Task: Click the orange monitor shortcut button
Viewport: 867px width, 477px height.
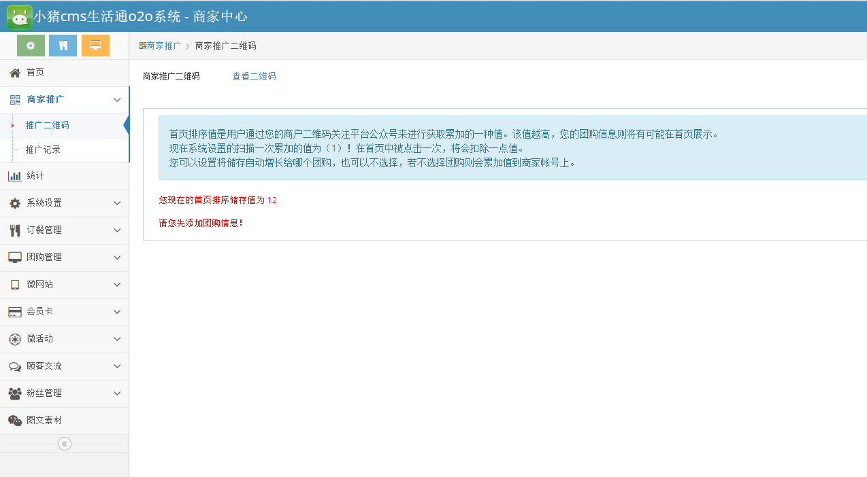Action: pyautogui.click(x=95, y=46)
